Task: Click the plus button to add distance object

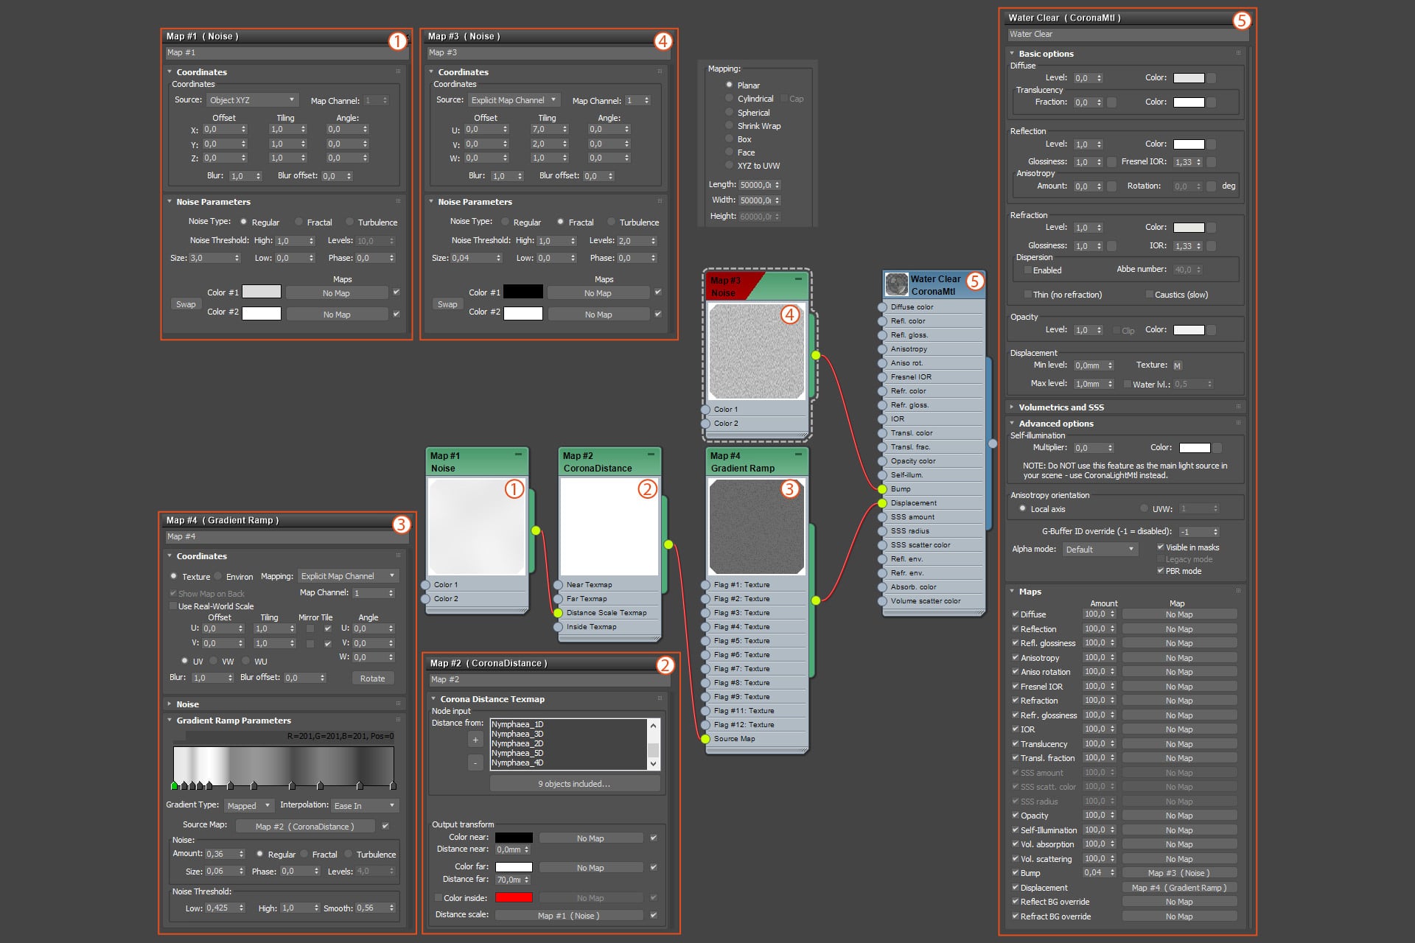Action: pos(475,740)
